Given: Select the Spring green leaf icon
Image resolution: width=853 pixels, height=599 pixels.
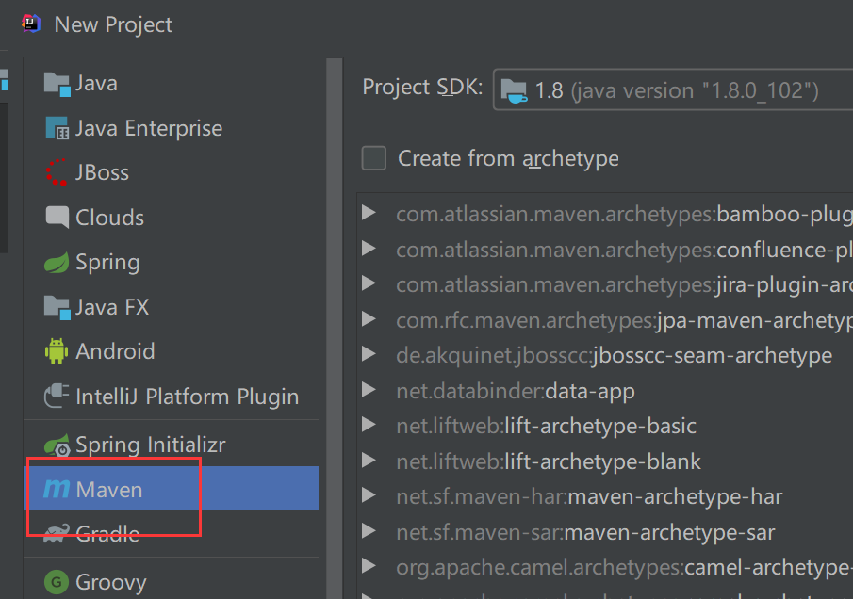Looking at the screenshot, I should (57, 263).
